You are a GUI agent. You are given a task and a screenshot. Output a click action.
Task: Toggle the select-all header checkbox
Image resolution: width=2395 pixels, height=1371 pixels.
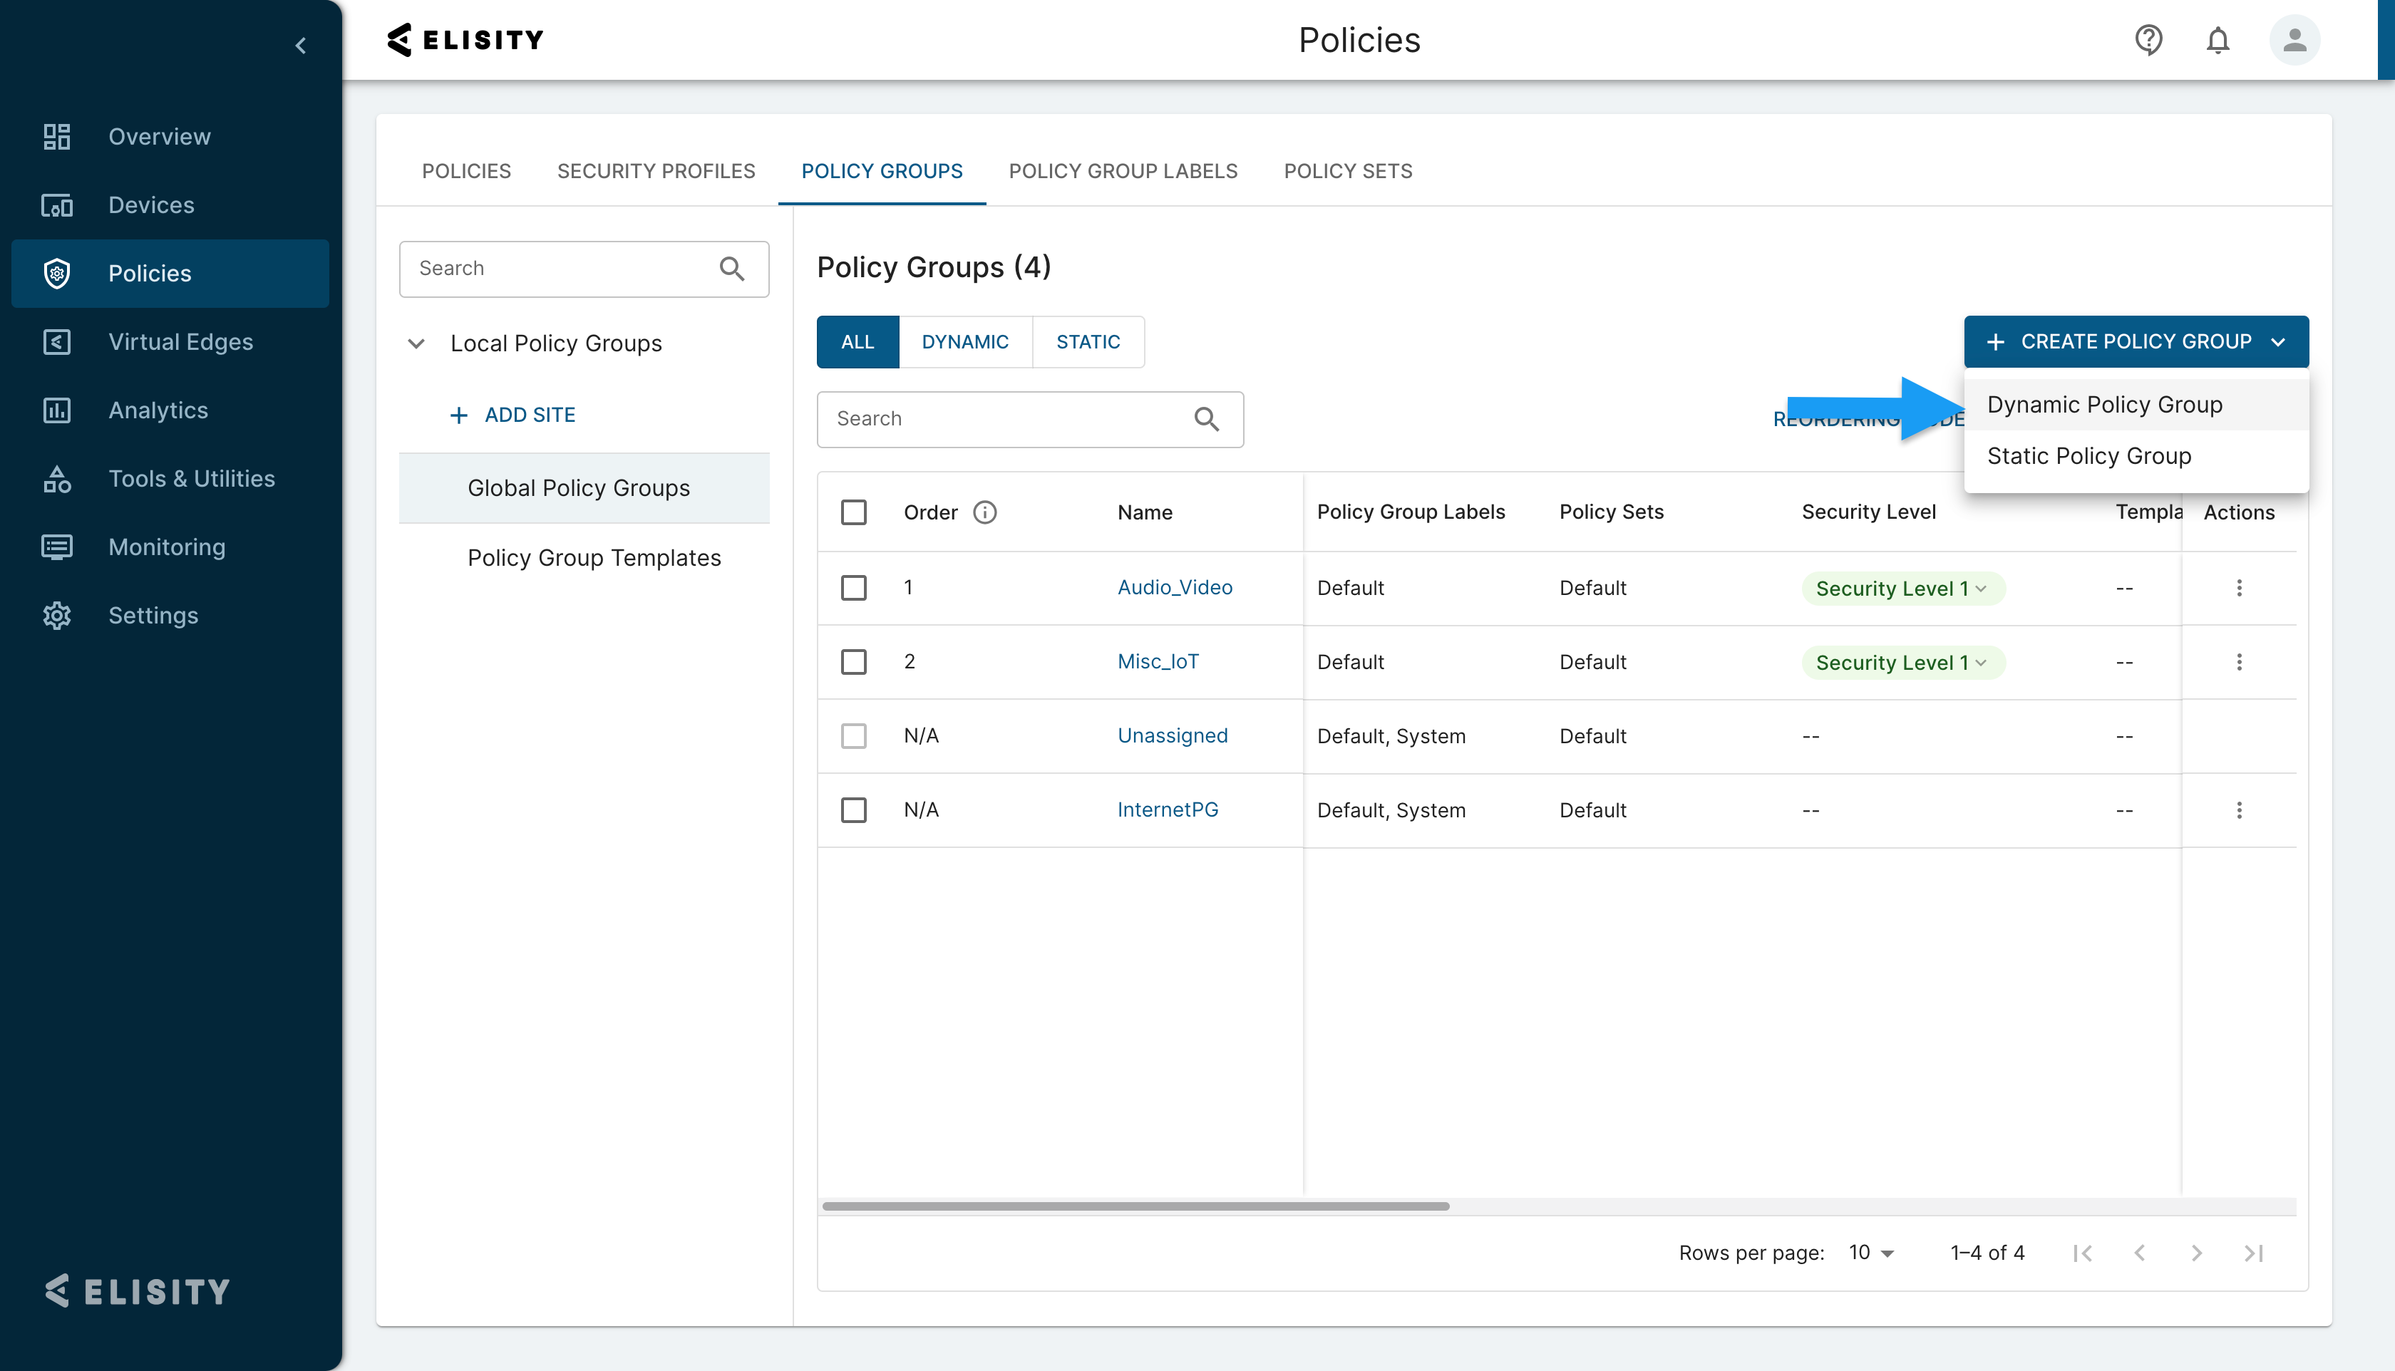(853, 512)
